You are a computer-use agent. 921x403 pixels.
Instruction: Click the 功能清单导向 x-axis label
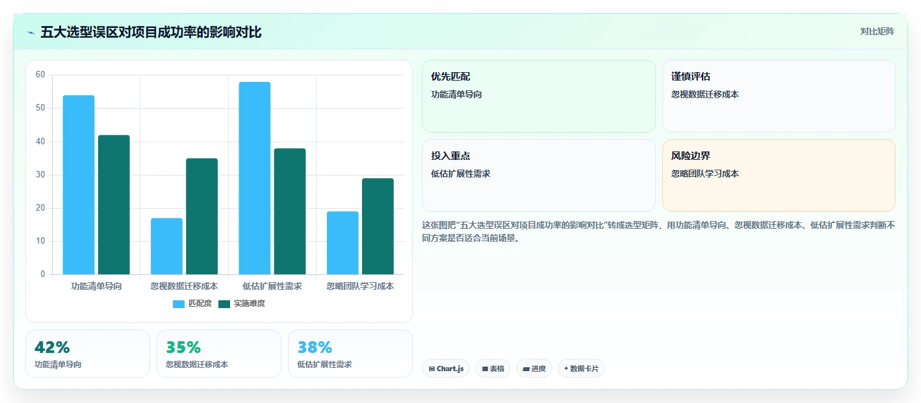pyautogui.click(x=96, y=286)
